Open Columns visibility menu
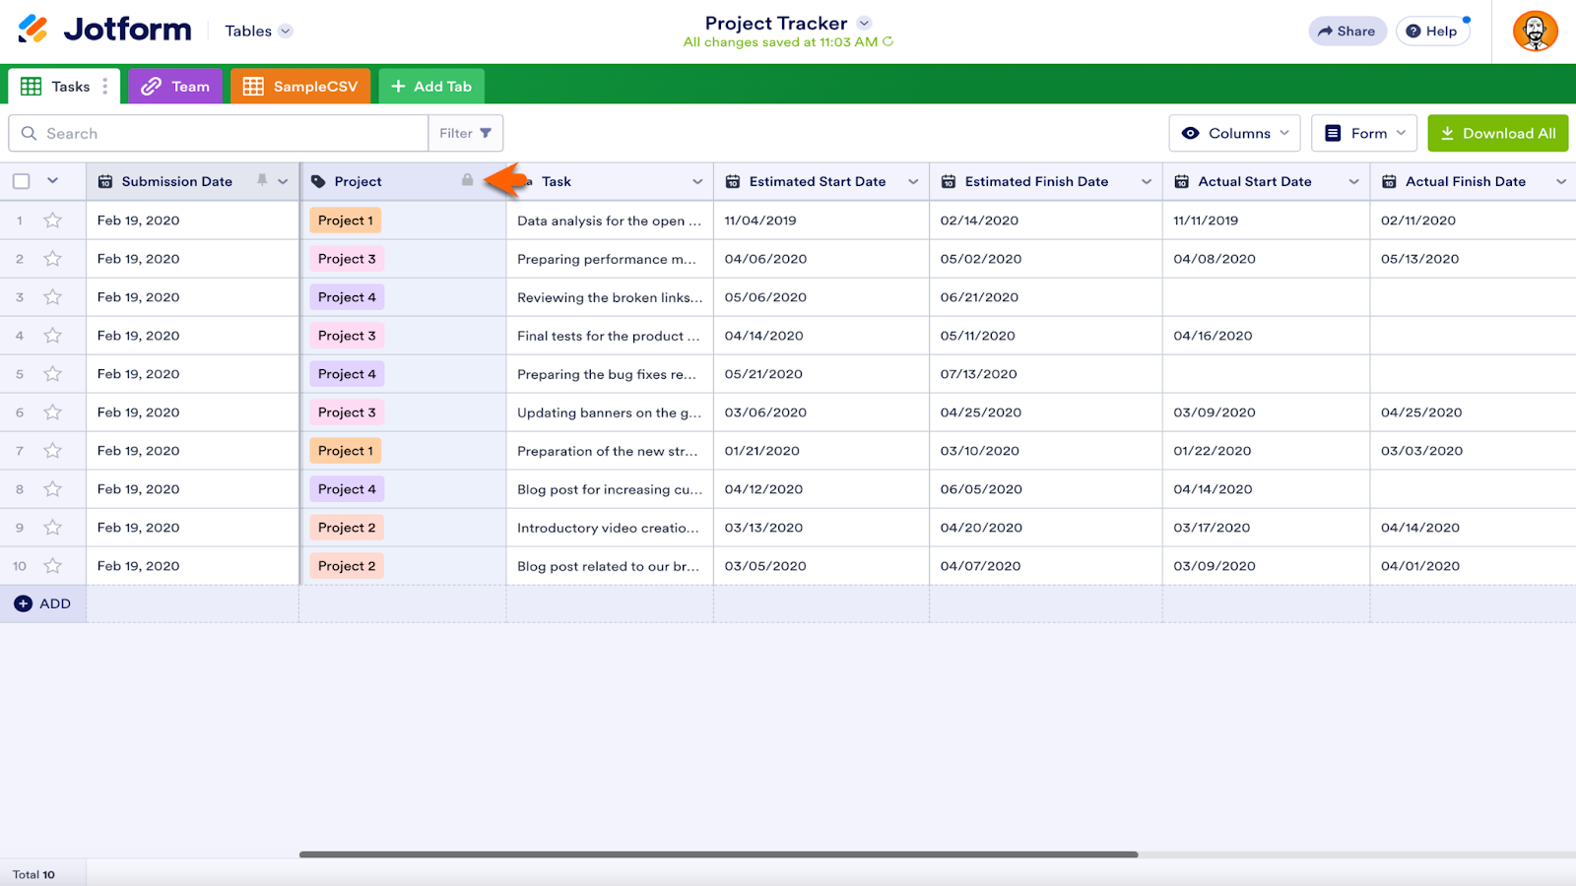This screenshot has width=1576, height=886. [x=1234, y=133]
